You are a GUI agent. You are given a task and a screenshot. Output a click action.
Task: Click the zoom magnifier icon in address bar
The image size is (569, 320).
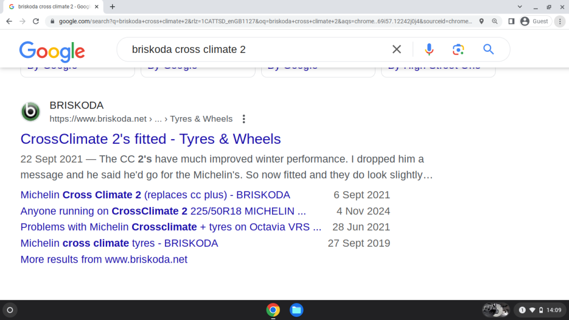point(494,22)
